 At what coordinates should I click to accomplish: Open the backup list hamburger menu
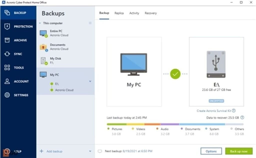(x=90, y=23)
